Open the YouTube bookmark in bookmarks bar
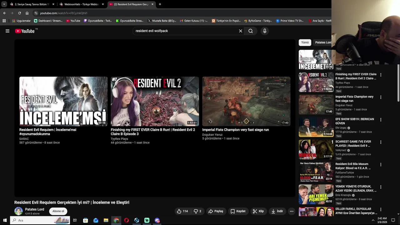This screenshot has width=400, height=225. [73, 21]
